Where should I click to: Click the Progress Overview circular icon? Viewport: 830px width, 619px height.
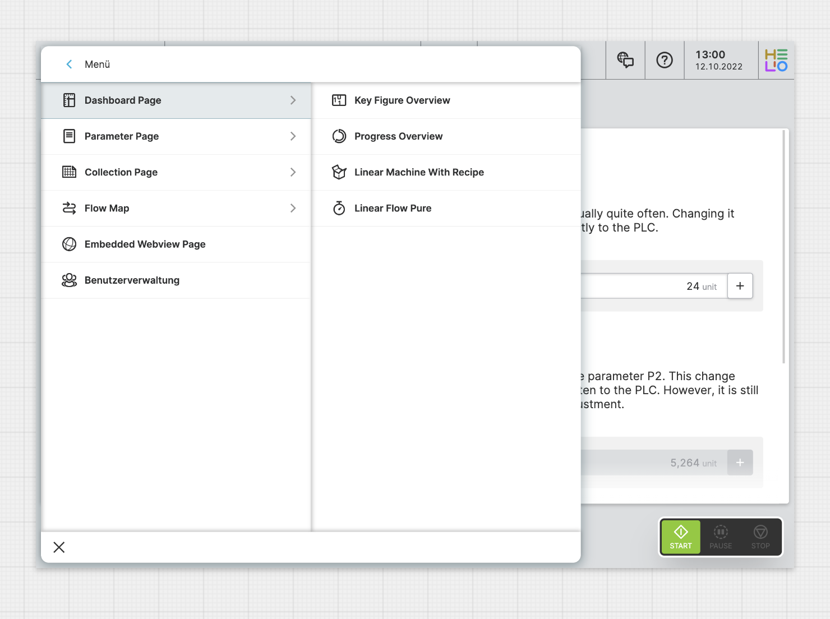(339, 136)
